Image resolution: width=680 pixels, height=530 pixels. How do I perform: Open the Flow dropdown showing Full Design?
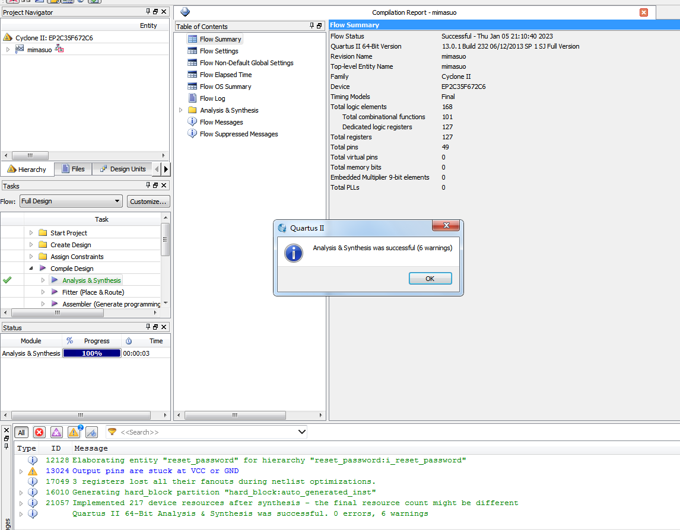click(x=71, y=201)
